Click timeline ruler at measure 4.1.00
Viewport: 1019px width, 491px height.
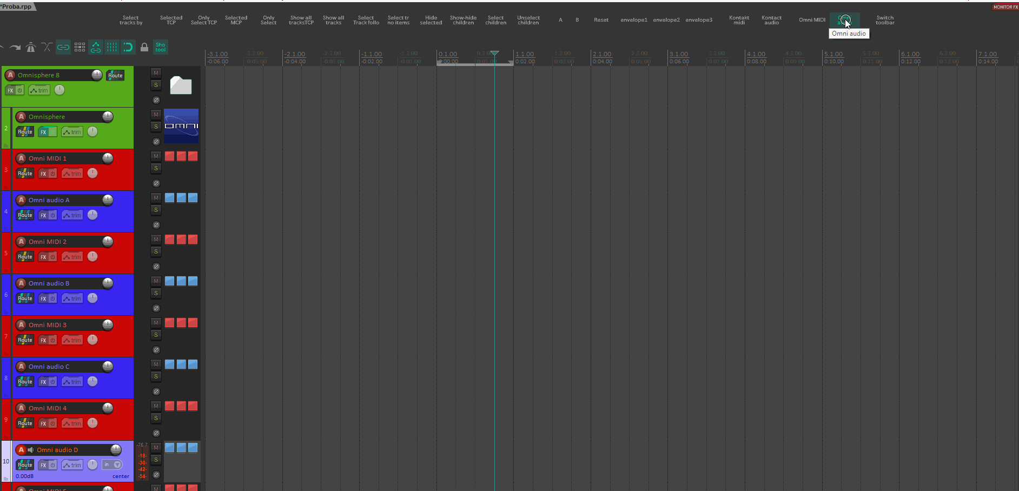tap(756, 54)
